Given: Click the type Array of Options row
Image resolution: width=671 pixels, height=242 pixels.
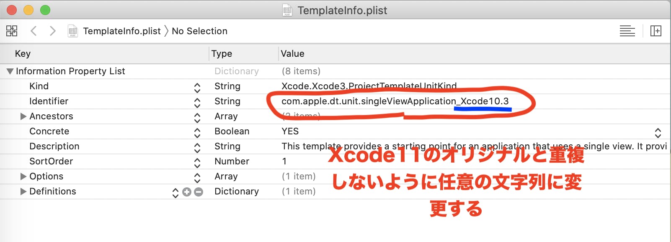Looking at the screenshot, I should [226, 176].
